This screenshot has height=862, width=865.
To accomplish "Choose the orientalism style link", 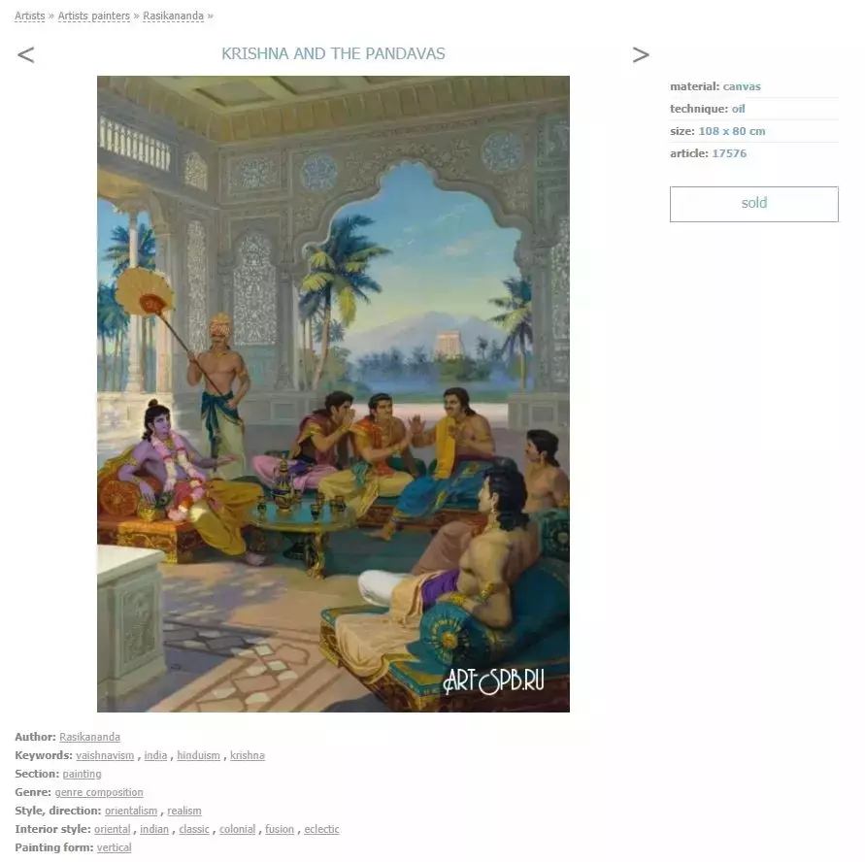I will click(x=131, y=811).
